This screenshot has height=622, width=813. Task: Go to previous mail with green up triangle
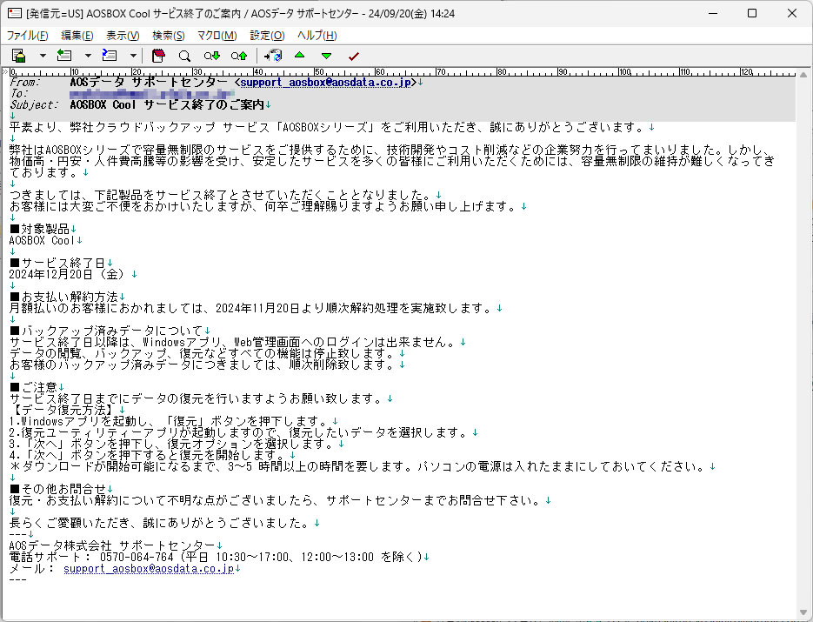[300, 55]
